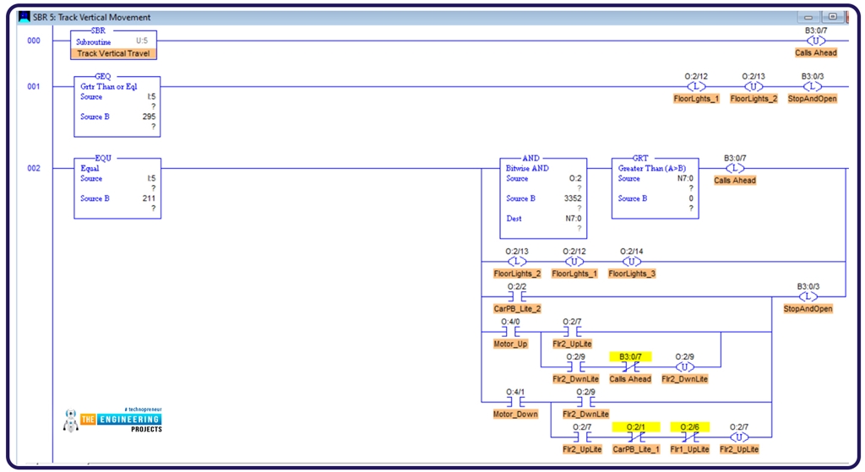The width and height of the screenshot is (865, 472).
Task: Select the Flr2_DwnLite contact before Calls Ahead contact
Action: 575,367
